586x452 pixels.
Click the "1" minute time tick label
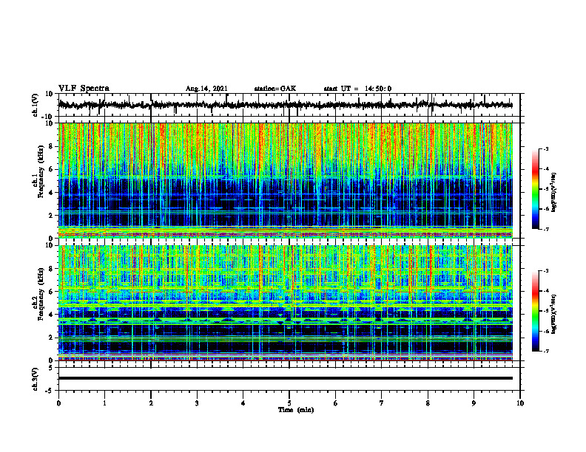pyautogui.click(x=104, y=403)
